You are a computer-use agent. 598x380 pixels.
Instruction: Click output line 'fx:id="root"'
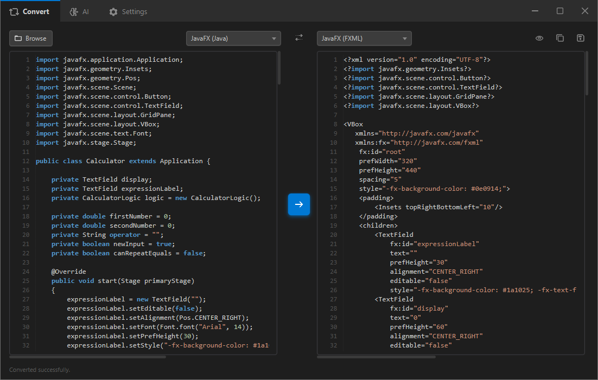tap(382, 152)
